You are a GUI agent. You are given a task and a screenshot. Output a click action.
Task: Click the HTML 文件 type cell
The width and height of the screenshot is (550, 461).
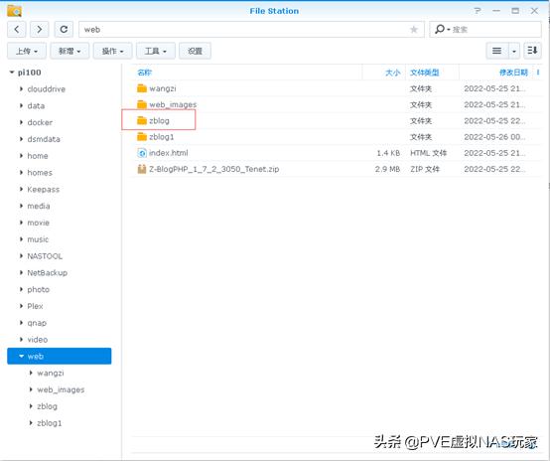(x=428, y=153)
